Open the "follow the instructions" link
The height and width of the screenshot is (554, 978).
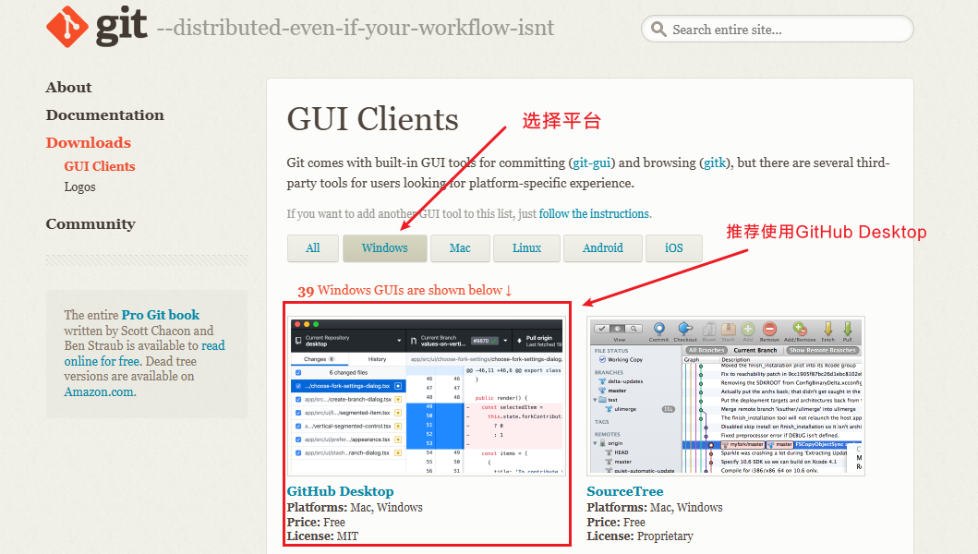pyautogui.click(x=594, y=214)
